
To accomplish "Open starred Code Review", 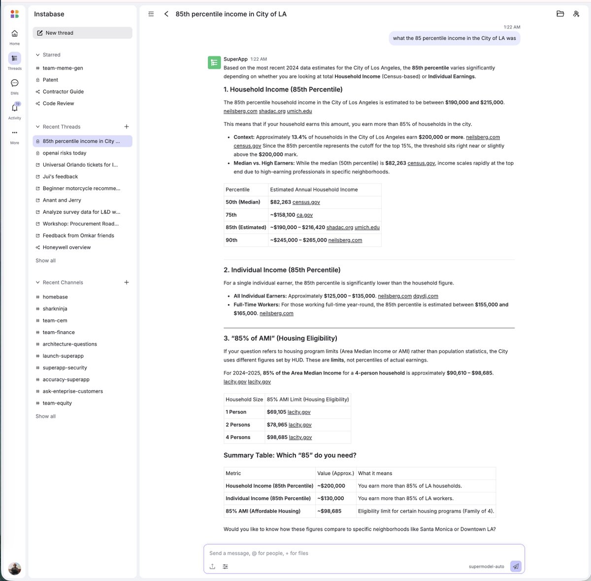I will (83, 103).
